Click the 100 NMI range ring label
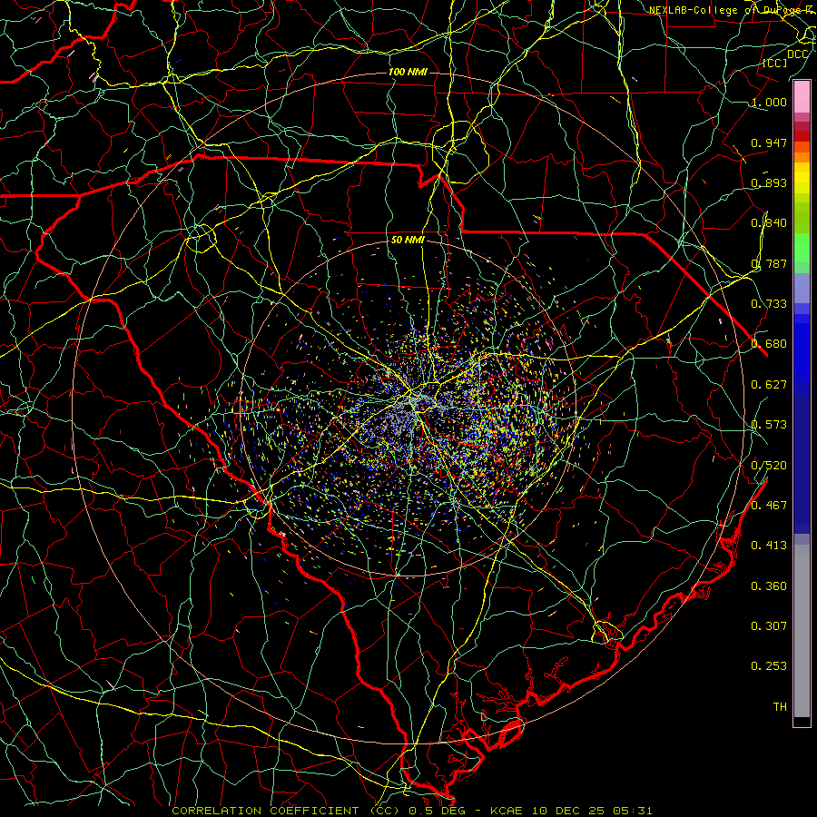The height and width of the screenshot is (817, 817). pos(408,72)
